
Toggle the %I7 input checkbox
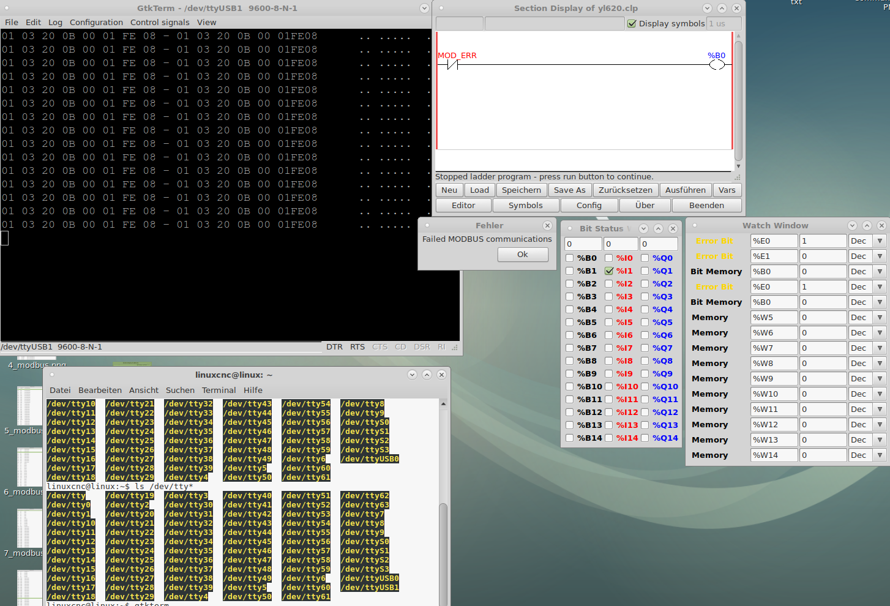pyautogui.click(x=609, y=348)
